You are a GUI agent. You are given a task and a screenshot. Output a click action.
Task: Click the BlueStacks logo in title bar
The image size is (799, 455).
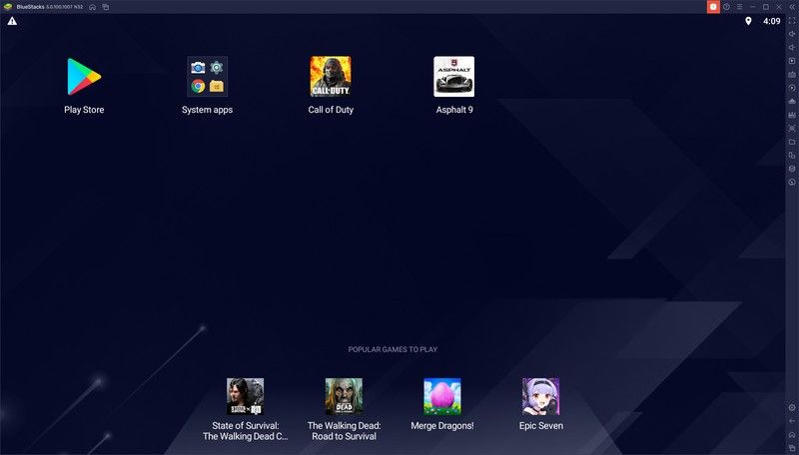tap(8, 7)
